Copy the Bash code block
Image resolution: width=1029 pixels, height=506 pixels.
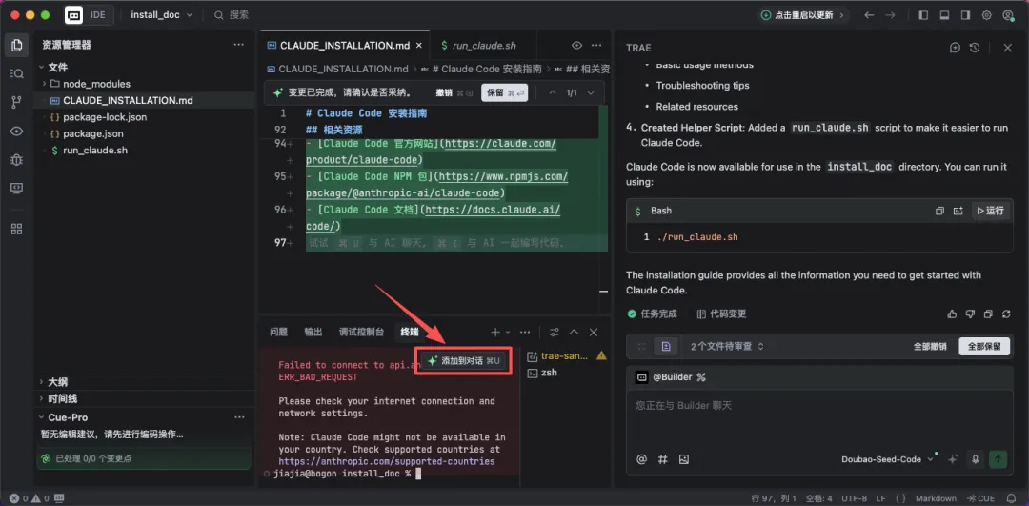(x=939, y=211)
